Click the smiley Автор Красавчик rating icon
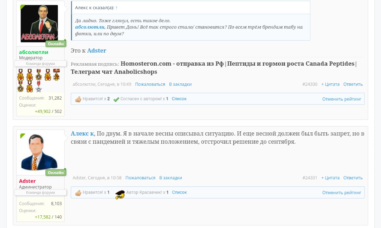The width and height of the screenshot is (381, 228). click(x=120, y=194)
